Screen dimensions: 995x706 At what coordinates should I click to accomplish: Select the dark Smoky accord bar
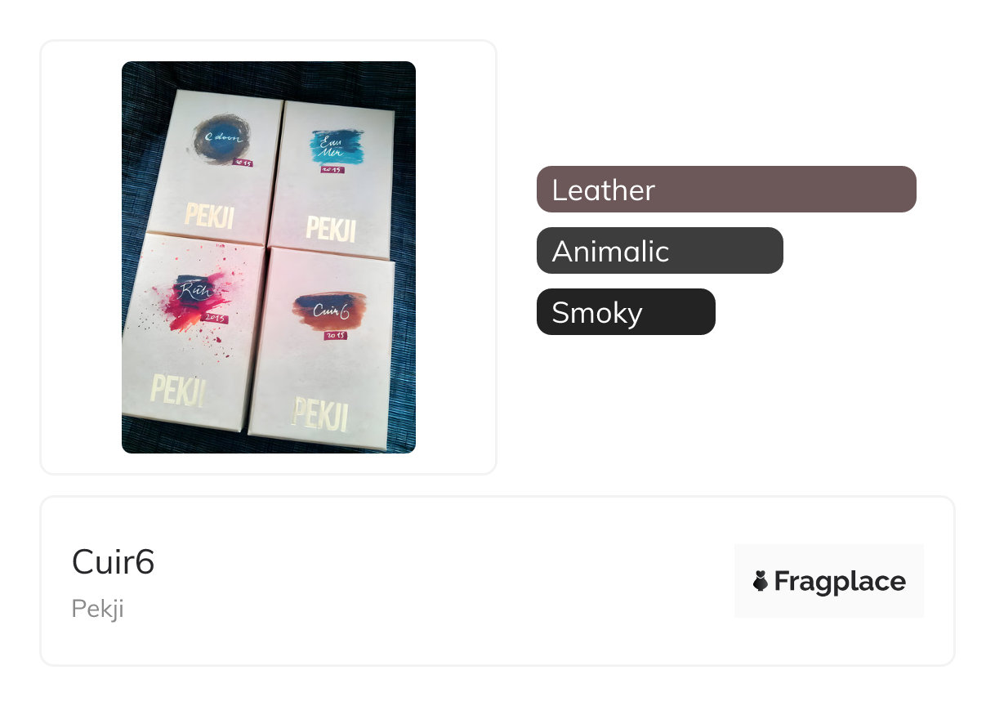(x=626, y=312)
